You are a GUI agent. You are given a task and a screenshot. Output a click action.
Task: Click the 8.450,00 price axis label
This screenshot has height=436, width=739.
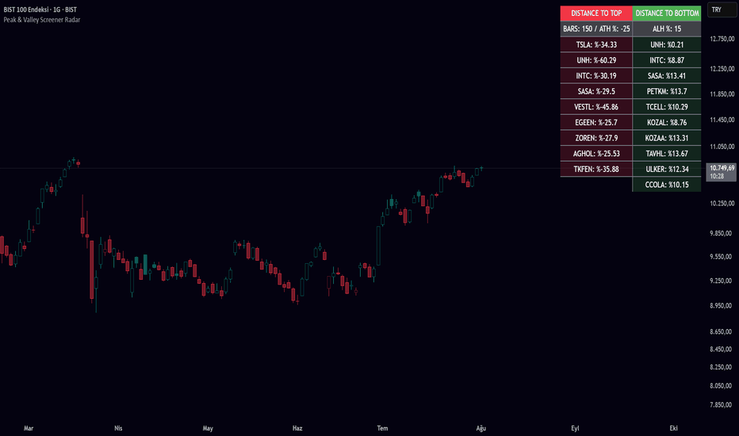pyautogui.click(x=722, y=350)
